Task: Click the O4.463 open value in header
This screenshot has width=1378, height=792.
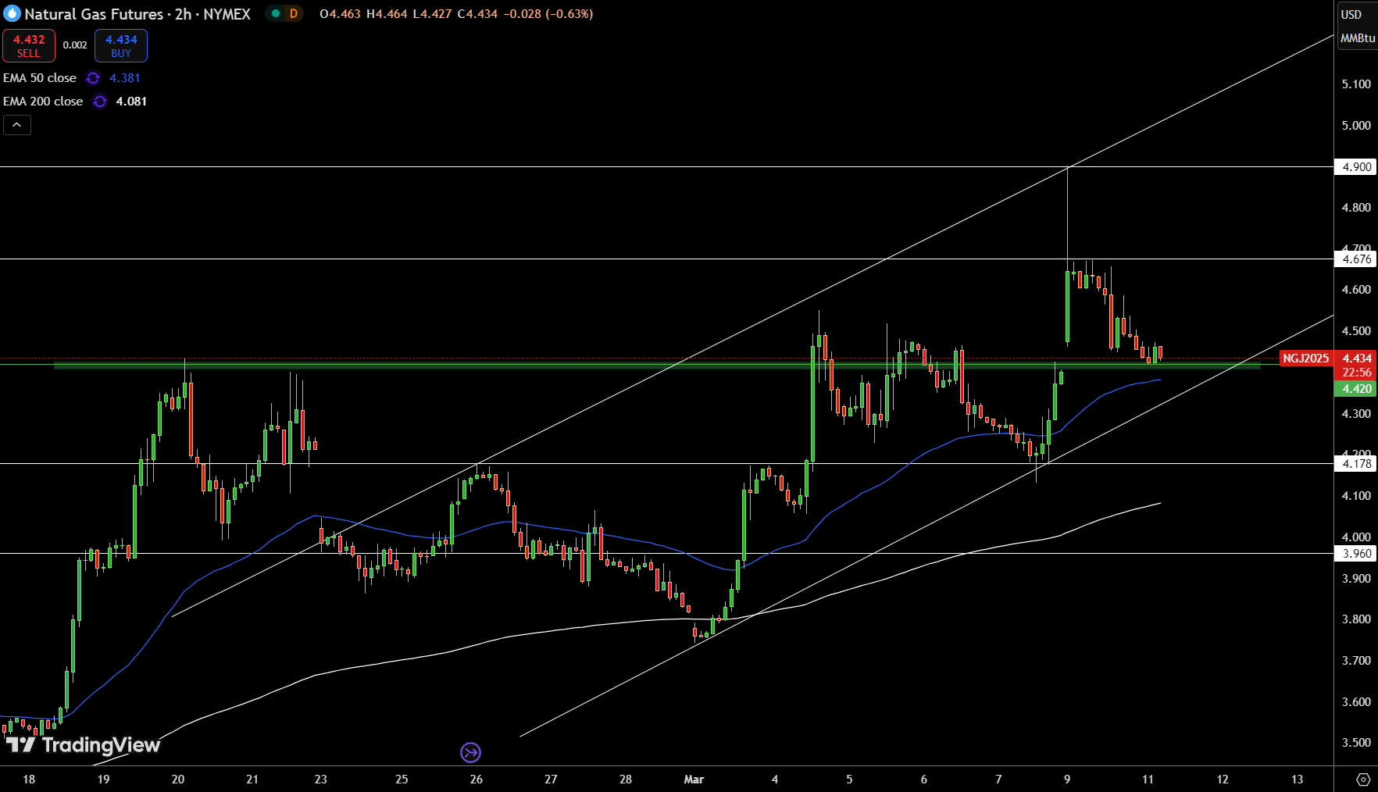Action: tap(340, 14)
